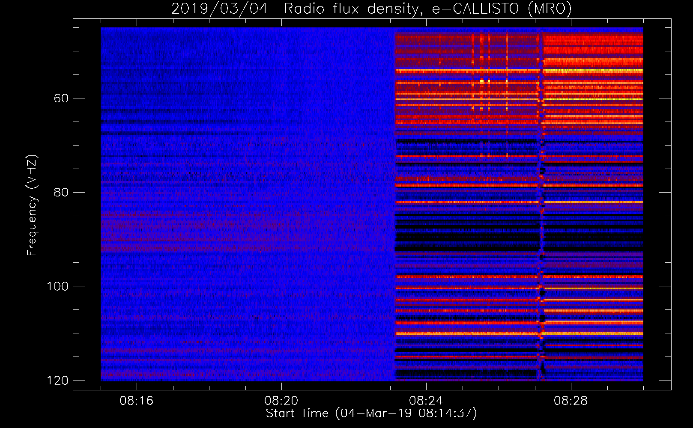This screenshot has height=428, width=693.
Task: Click the 'Start Time (04-Mar-19 08:14:37)' label
Action: [371, 413]
